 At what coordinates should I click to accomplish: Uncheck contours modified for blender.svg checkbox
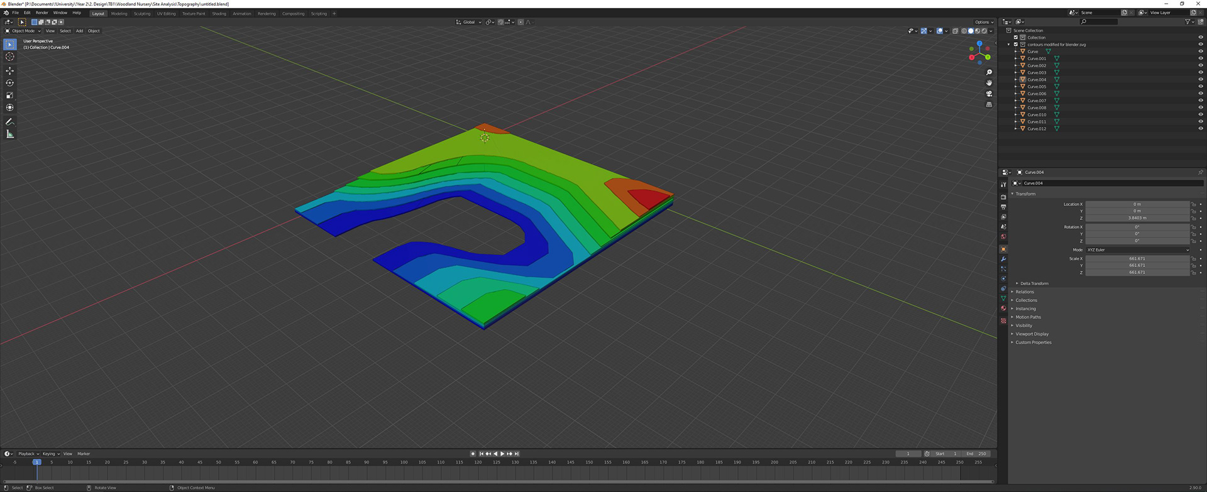(x=1016, y=45)
